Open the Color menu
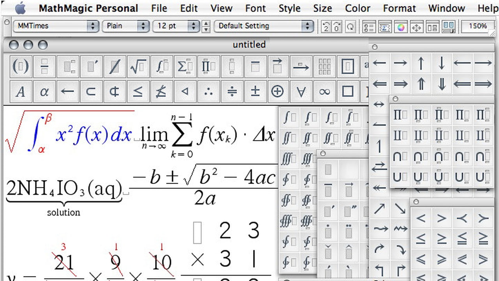This screenshot has height=281, width=499. pos(358,8)
